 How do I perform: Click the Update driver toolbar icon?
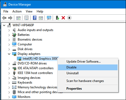click(57, 18)
